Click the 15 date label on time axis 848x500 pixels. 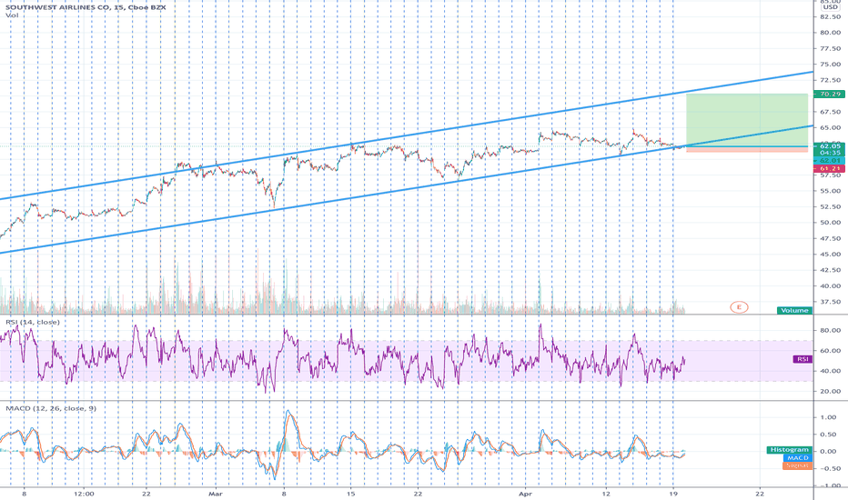[351, 494]
